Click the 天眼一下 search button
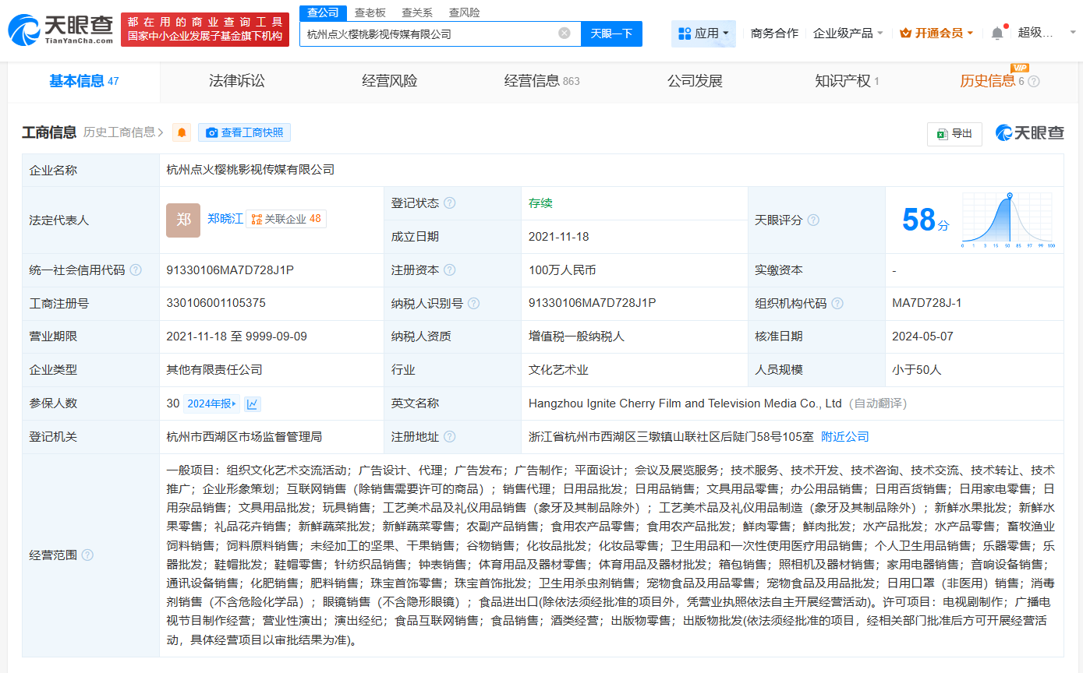This screenshot has height=673, width=1083. (x=611, y=33)
